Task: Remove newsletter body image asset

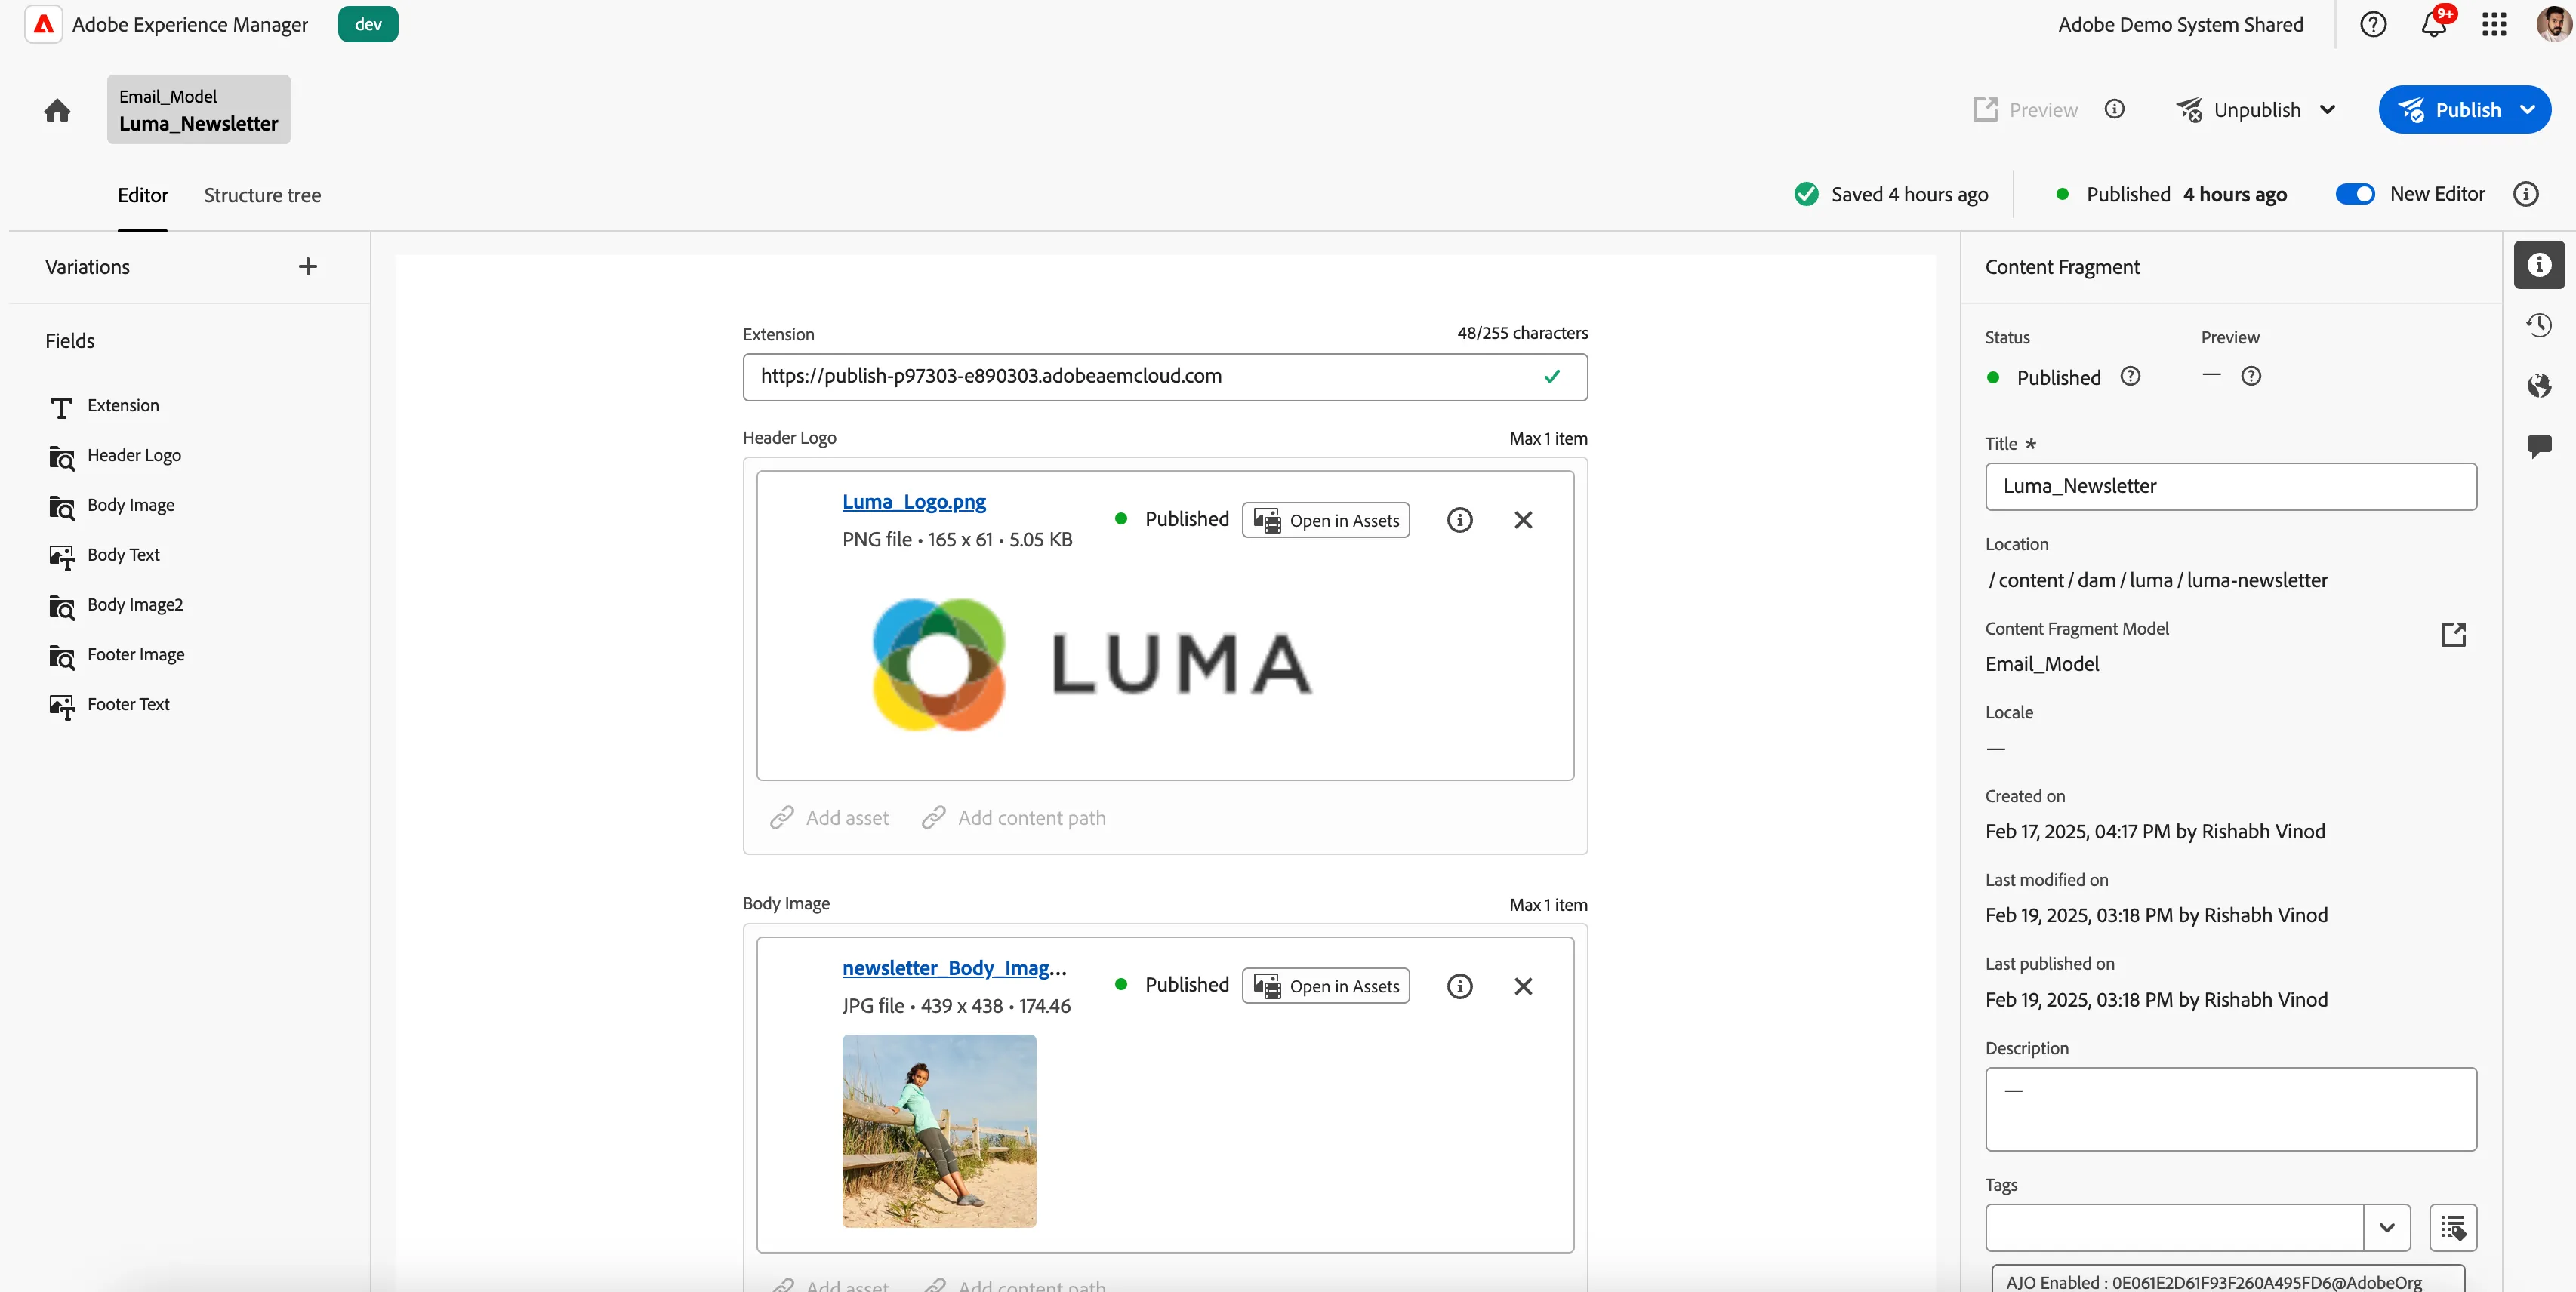Action: (1523, 986)
